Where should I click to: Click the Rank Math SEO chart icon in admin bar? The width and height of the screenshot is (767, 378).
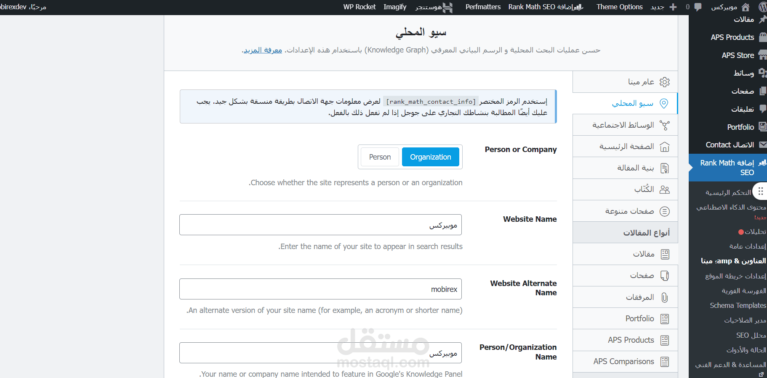pyautogui.click(x=579, y=7)
